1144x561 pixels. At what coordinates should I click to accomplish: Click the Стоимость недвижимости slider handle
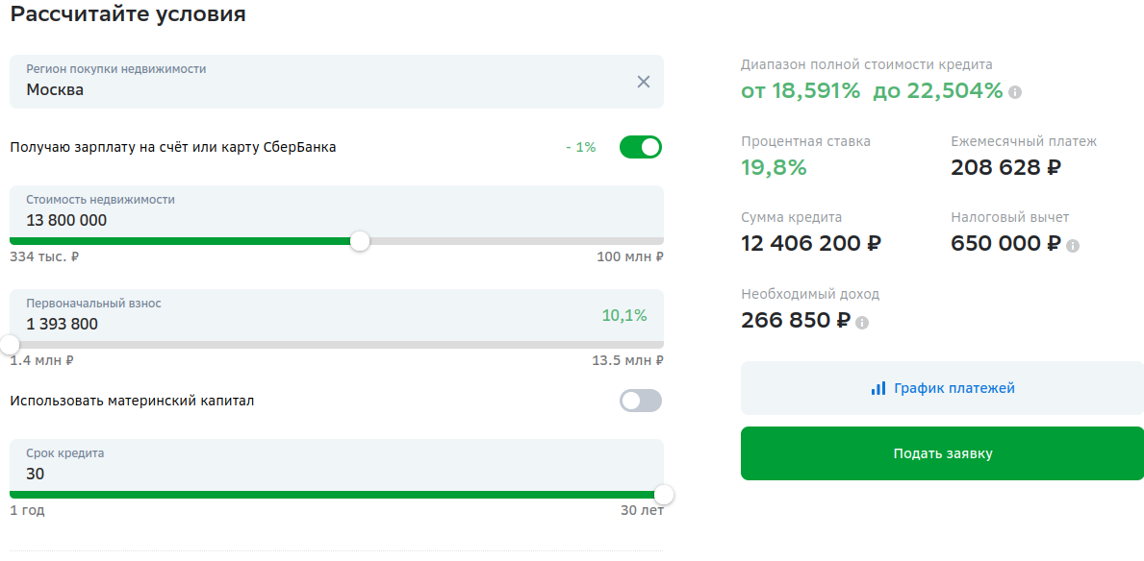click(x=360, y=241)
